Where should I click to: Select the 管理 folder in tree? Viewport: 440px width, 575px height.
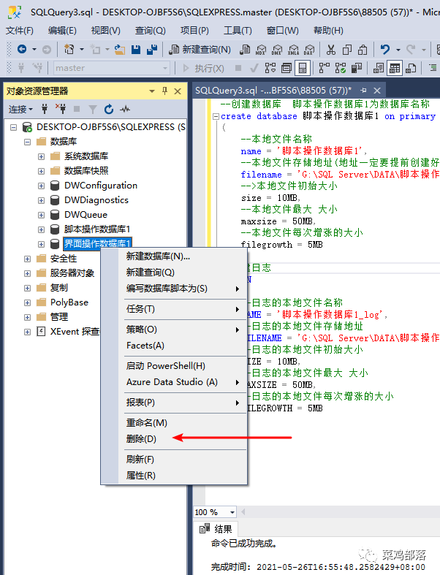click(x=59, y=317)
